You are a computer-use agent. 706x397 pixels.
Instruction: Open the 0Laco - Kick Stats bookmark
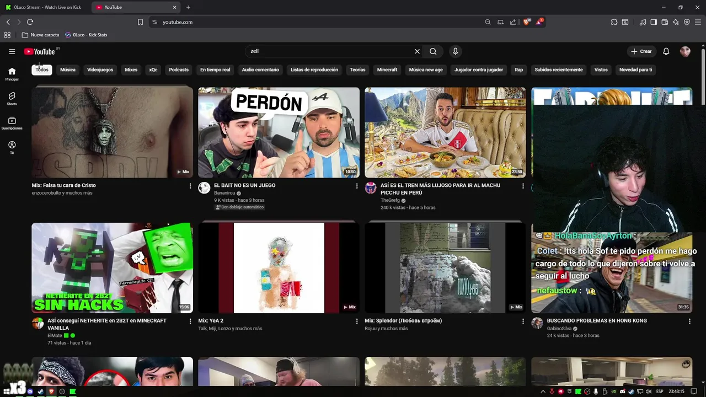click(86, 35)
